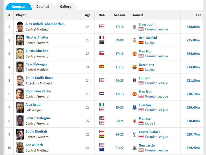Screen dimensions: 206x155
Task: Click the Crystal Palace club crest icon
Action: coord(134,134)
